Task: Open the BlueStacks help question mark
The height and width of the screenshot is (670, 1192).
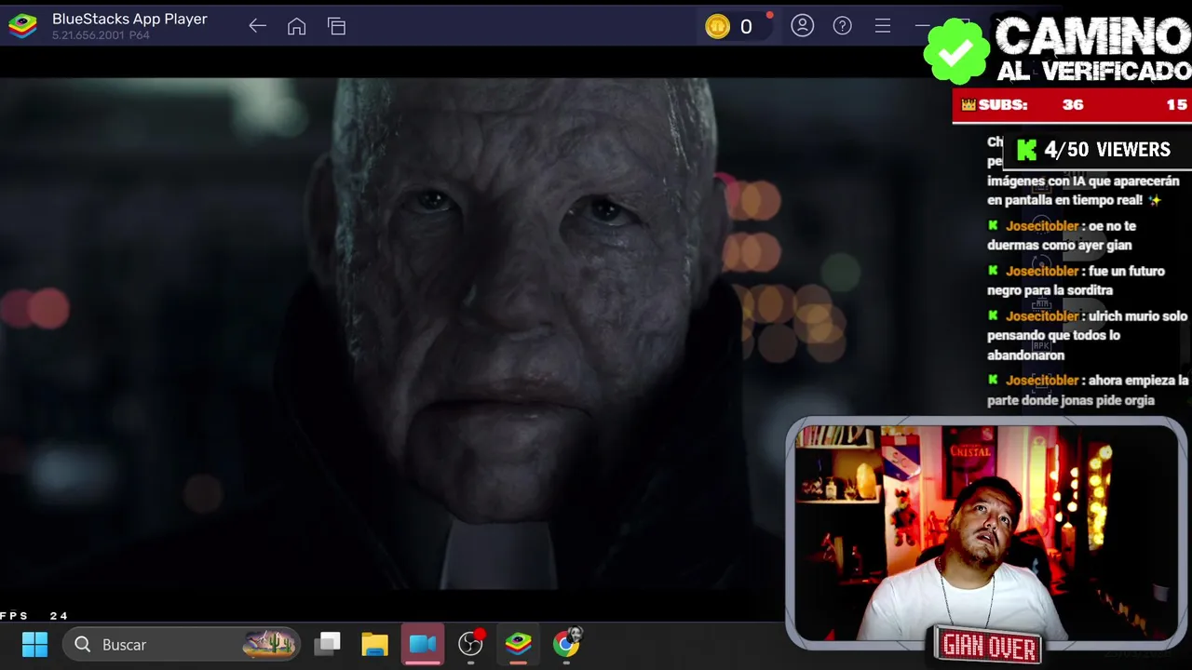Action: [842, 26]
